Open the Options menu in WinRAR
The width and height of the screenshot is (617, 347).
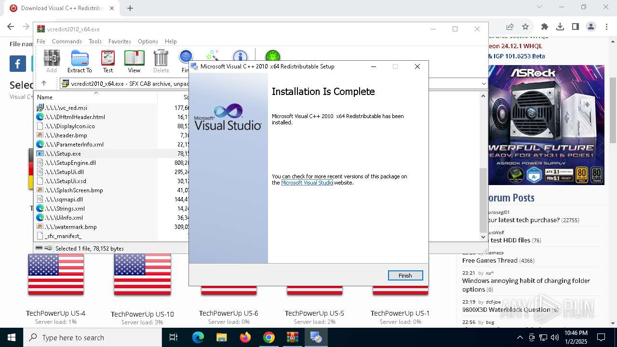(148, 41)
